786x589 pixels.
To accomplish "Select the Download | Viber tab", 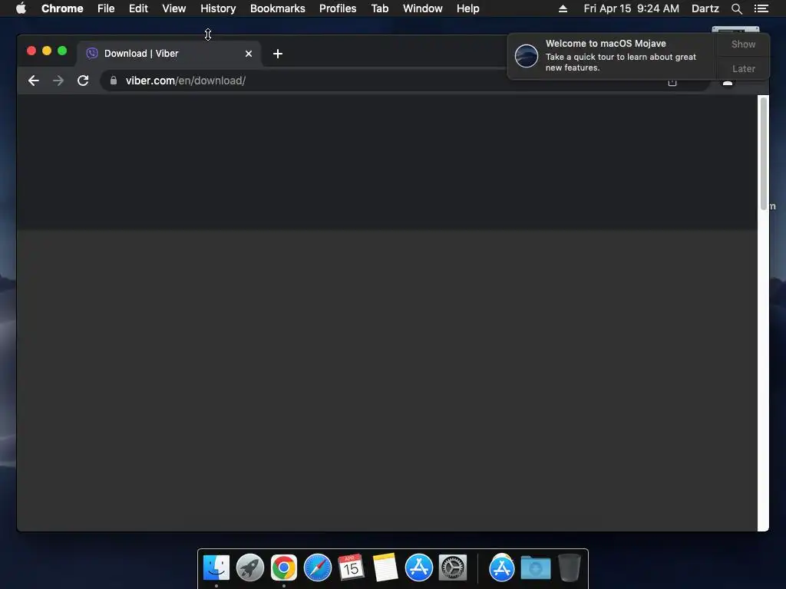I will (168, 54).
